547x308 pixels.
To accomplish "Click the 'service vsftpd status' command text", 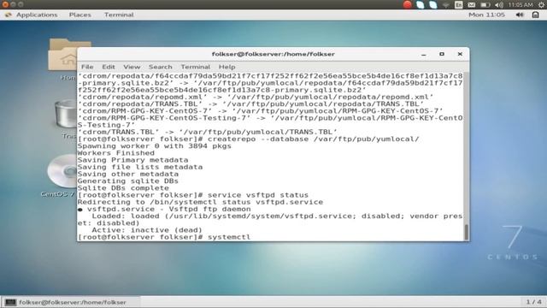I will (x=258, y=195).
